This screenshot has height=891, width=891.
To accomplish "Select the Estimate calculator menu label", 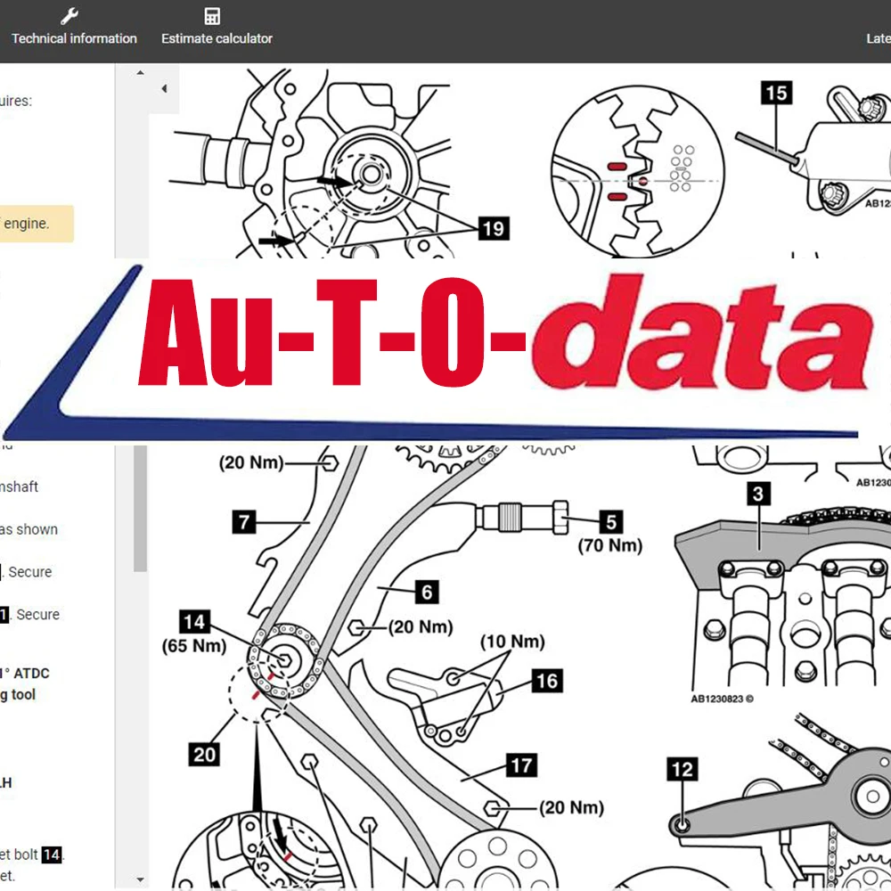I will point(217,38).
